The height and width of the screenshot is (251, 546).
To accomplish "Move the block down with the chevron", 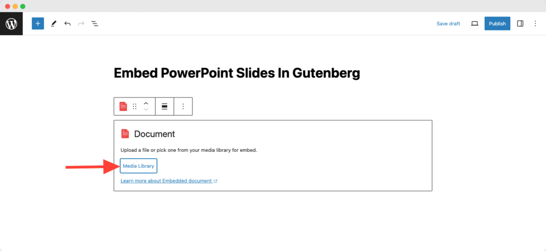I will [x=146, y=110].
